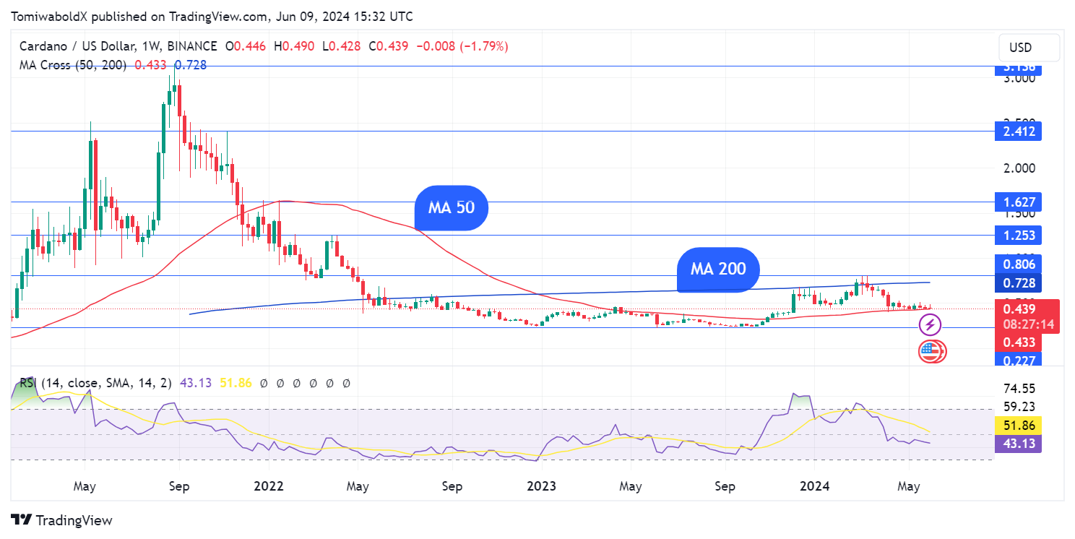Click the blue 0.227 price axis label
Viewport: 1075px width, 539px height.
1019,361
